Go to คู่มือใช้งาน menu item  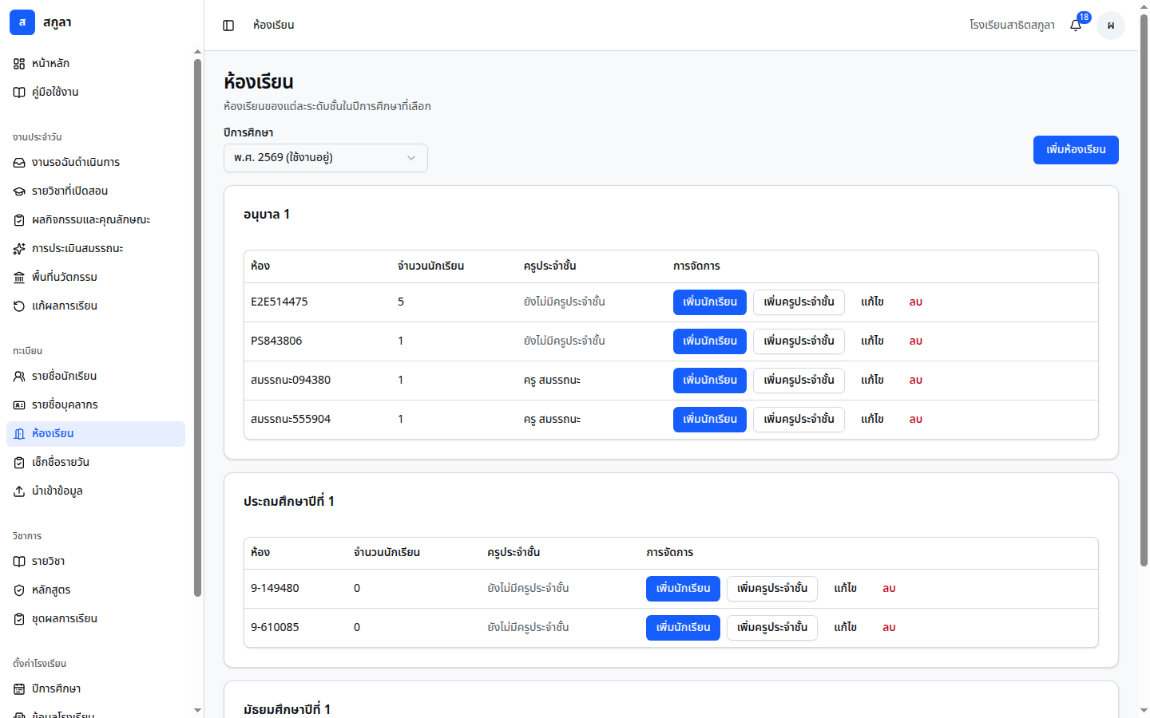96,93
